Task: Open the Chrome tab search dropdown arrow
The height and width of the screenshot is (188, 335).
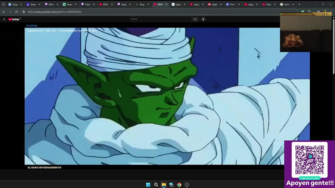Action: click(x=3, y=4)
